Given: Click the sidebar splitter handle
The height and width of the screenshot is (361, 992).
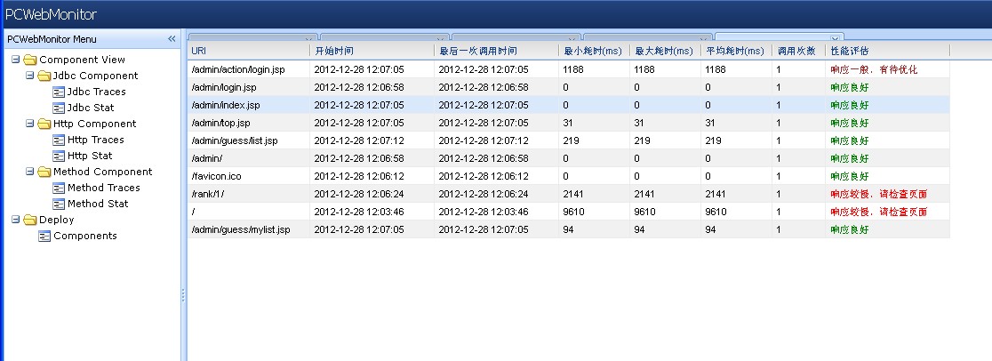Looking at the screenshot, I should 183,293.
